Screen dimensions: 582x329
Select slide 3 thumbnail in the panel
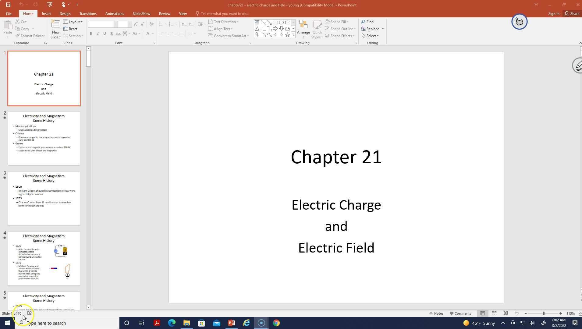[44, 198]
